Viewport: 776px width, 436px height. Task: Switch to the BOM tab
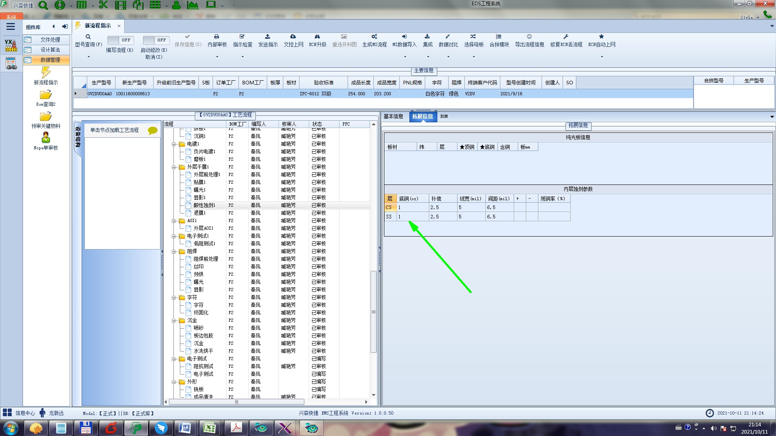[x=444, y=117]
